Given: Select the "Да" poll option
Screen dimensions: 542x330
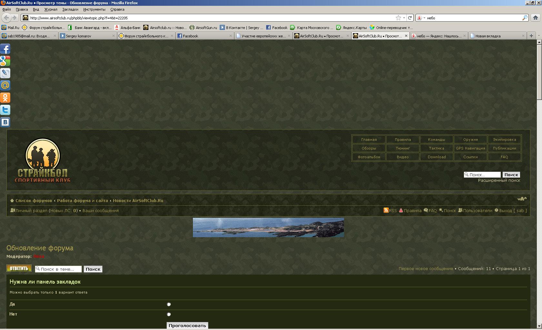Looking at the screenshot, I should pos(169,304).
